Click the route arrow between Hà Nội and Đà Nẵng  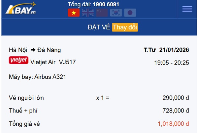click(33, 50)
